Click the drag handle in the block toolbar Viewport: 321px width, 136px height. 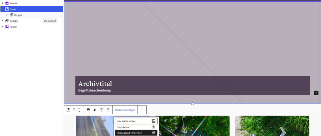(74, 110)
